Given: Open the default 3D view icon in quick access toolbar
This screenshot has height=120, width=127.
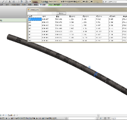Looking at the screenshot, I should pos(14,2).
